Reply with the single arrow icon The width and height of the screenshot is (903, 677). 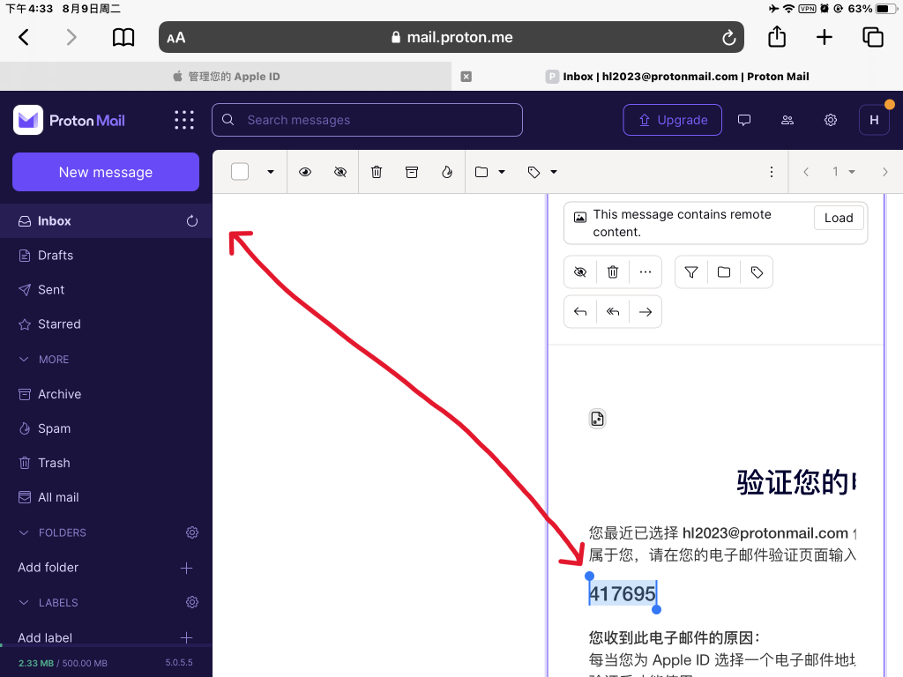580,311
